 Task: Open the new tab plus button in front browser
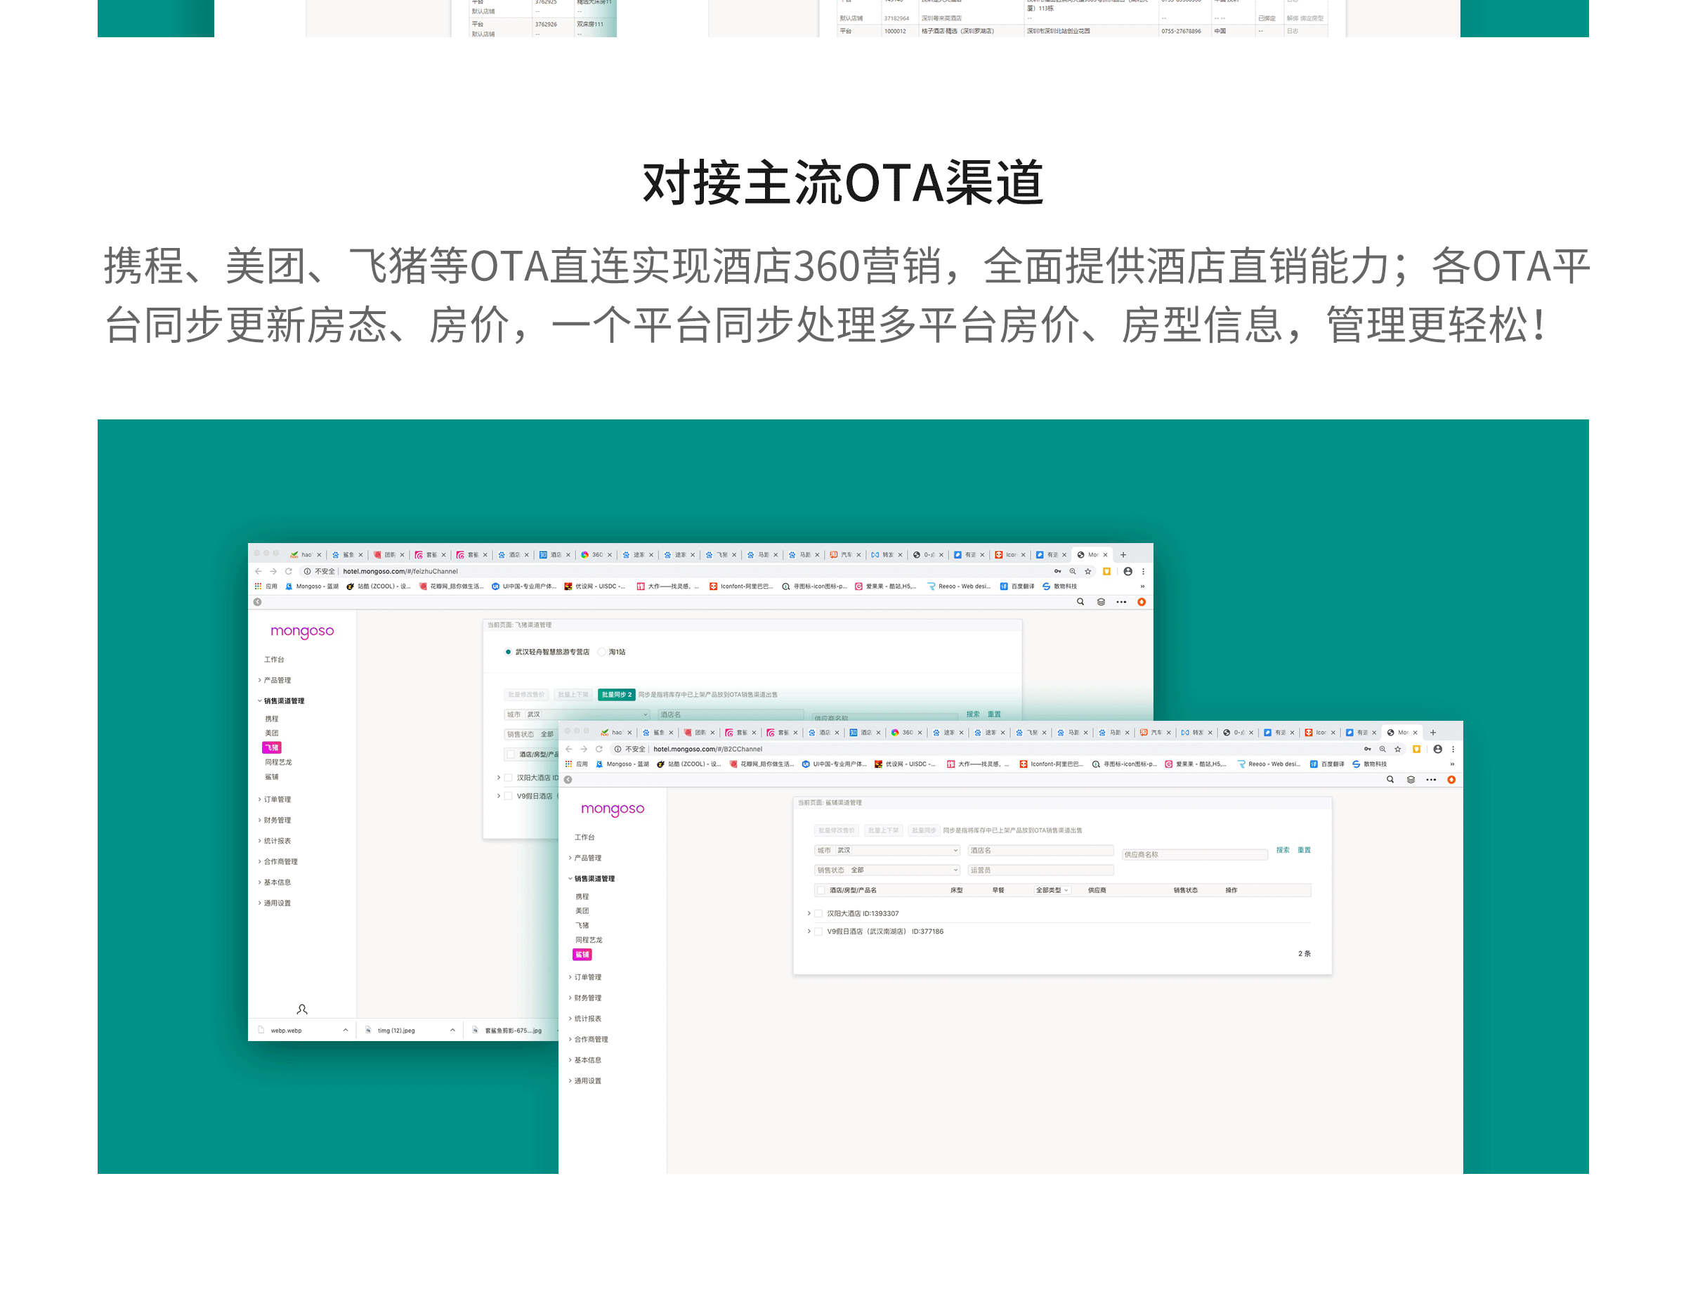[1433, 733]
